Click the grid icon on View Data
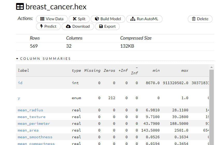Viewport: 221px width, 145px height. pyautogui.click(x=42, y=19)
